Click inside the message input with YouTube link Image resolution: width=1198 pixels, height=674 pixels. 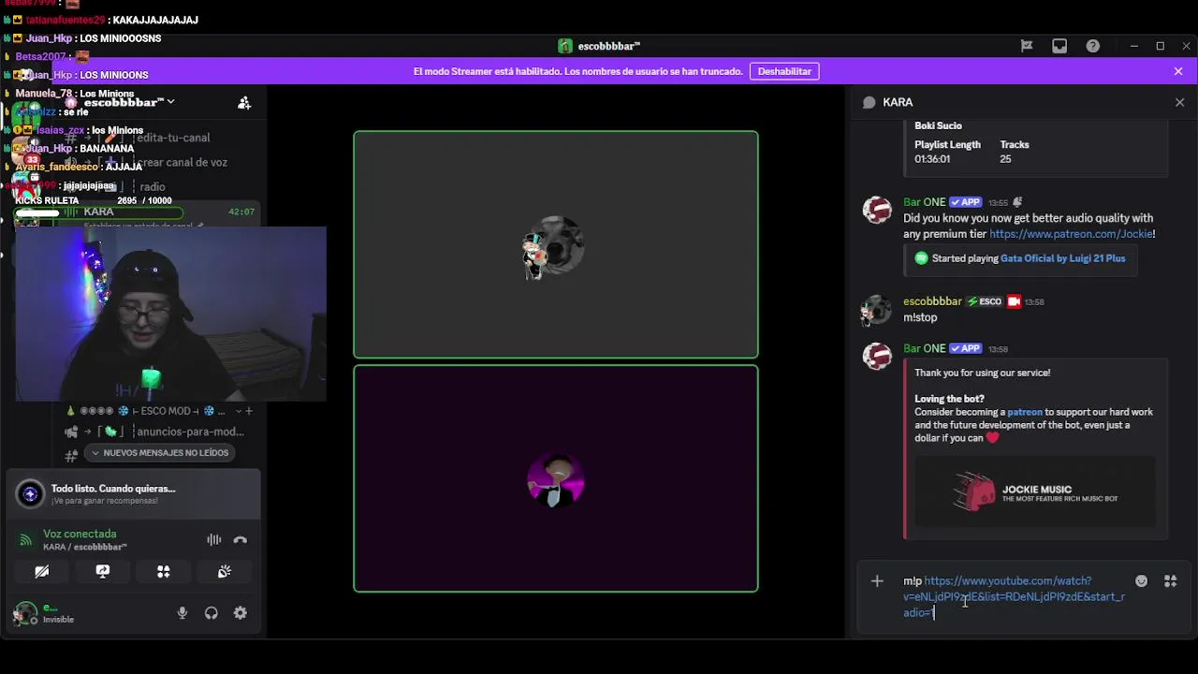(x=1014, y=596)
